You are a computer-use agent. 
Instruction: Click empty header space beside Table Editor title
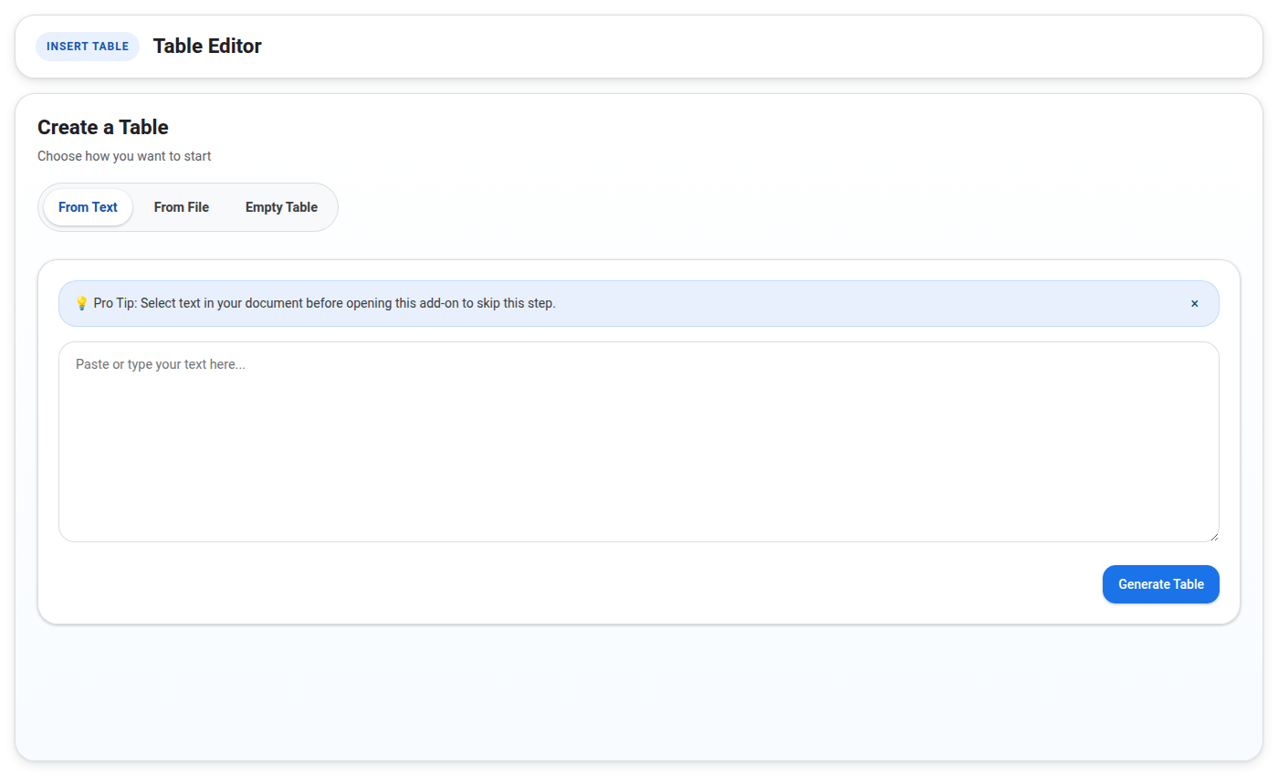click(730, 47)
